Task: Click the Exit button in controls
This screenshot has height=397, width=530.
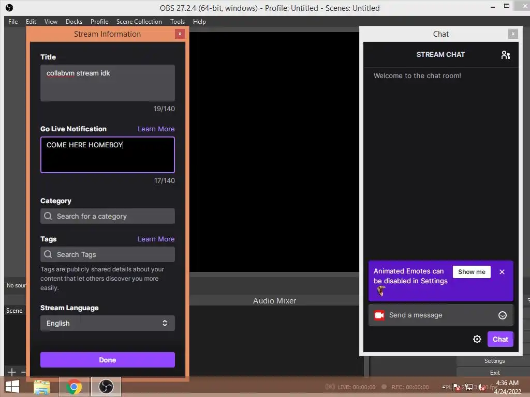Action: point(494,373)
